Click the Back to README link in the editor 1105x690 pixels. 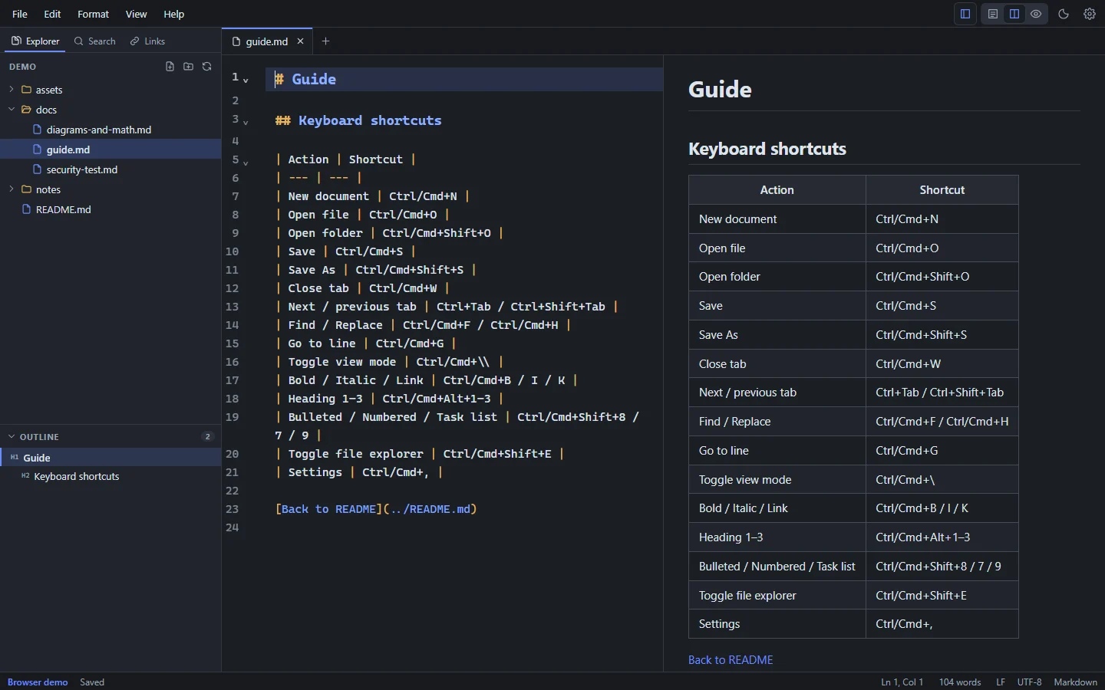pyautogui.click(x=376, y=509)
